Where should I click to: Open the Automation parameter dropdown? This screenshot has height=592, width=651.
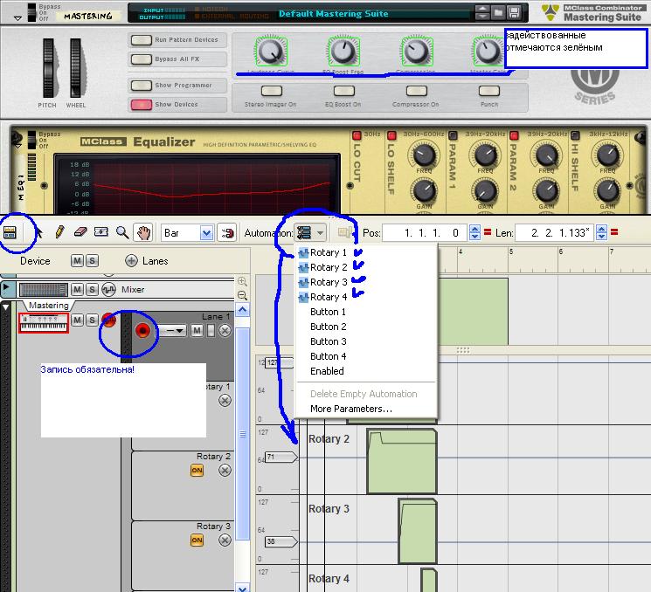coord(310,232)
